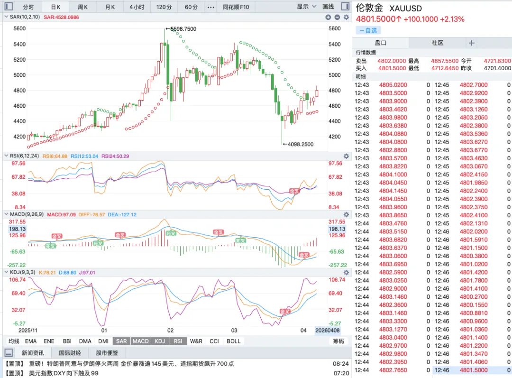The height and width of the screenshot is (378, 512).
Task: Open RSI indicator settings gear
Action: pos(346,156)
